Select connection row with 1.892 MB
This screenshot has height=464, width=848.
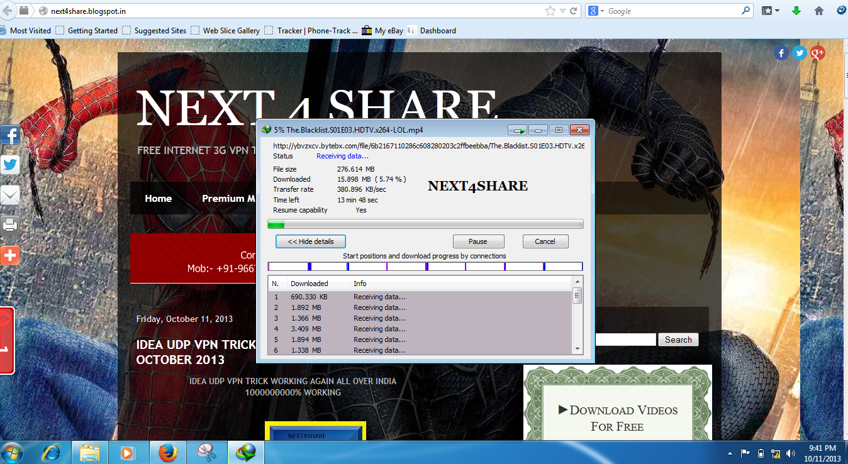click(x=420, y=307)
